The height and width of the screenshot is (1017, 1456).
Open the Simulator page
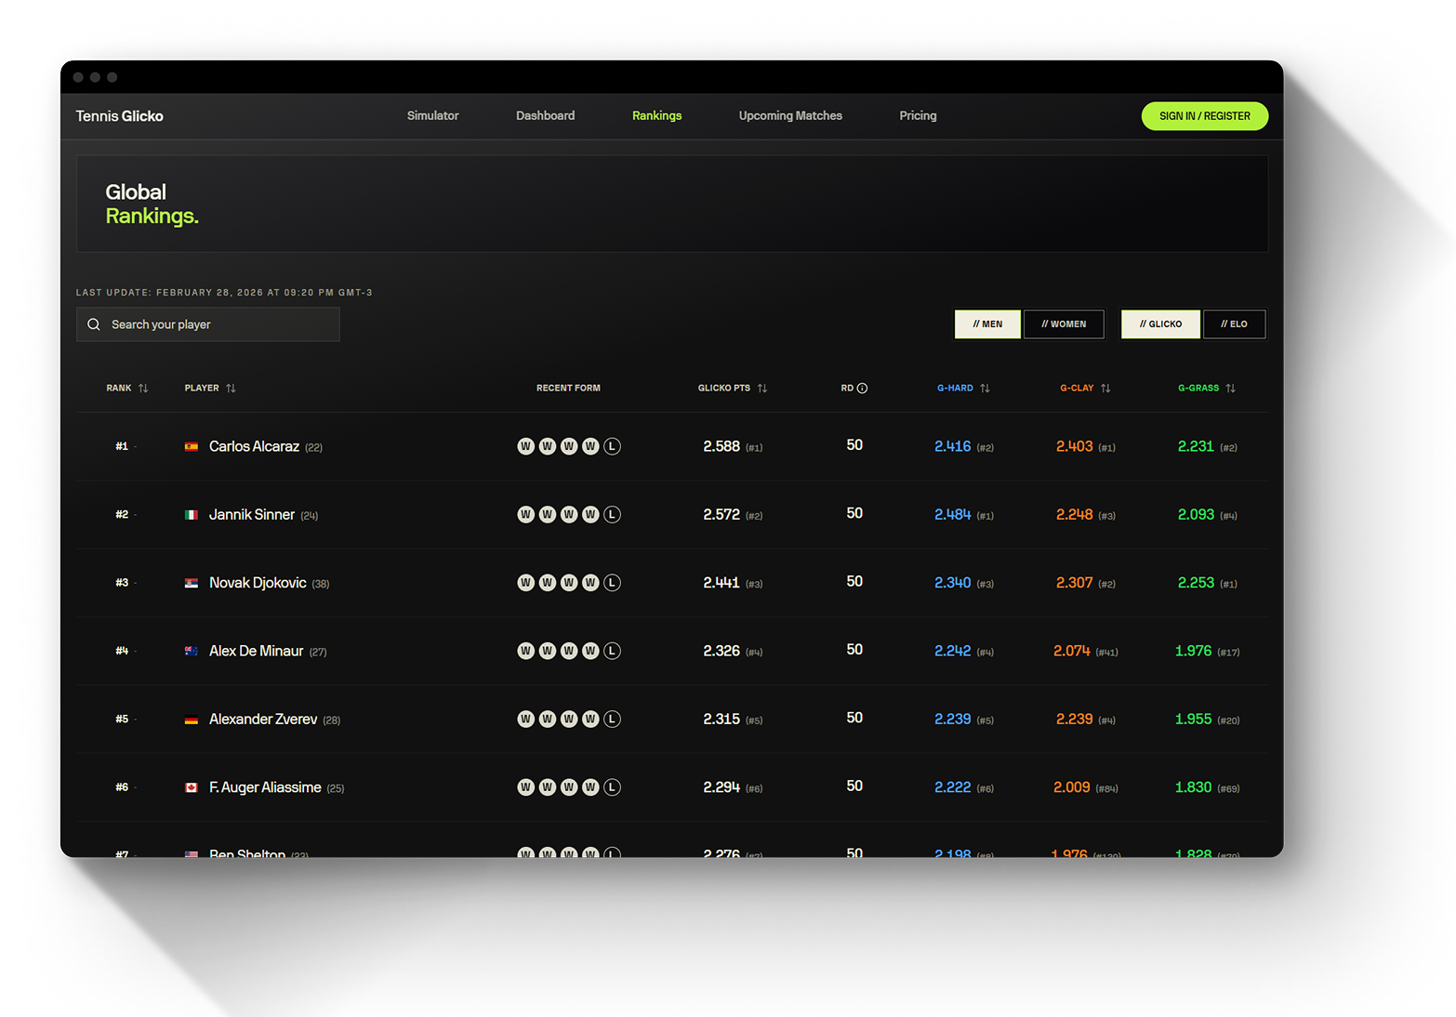433,115
